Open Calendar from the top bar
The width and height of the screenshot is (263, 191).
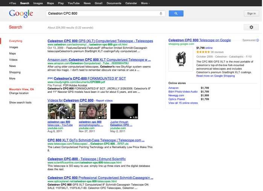click(x=131, y=3)
